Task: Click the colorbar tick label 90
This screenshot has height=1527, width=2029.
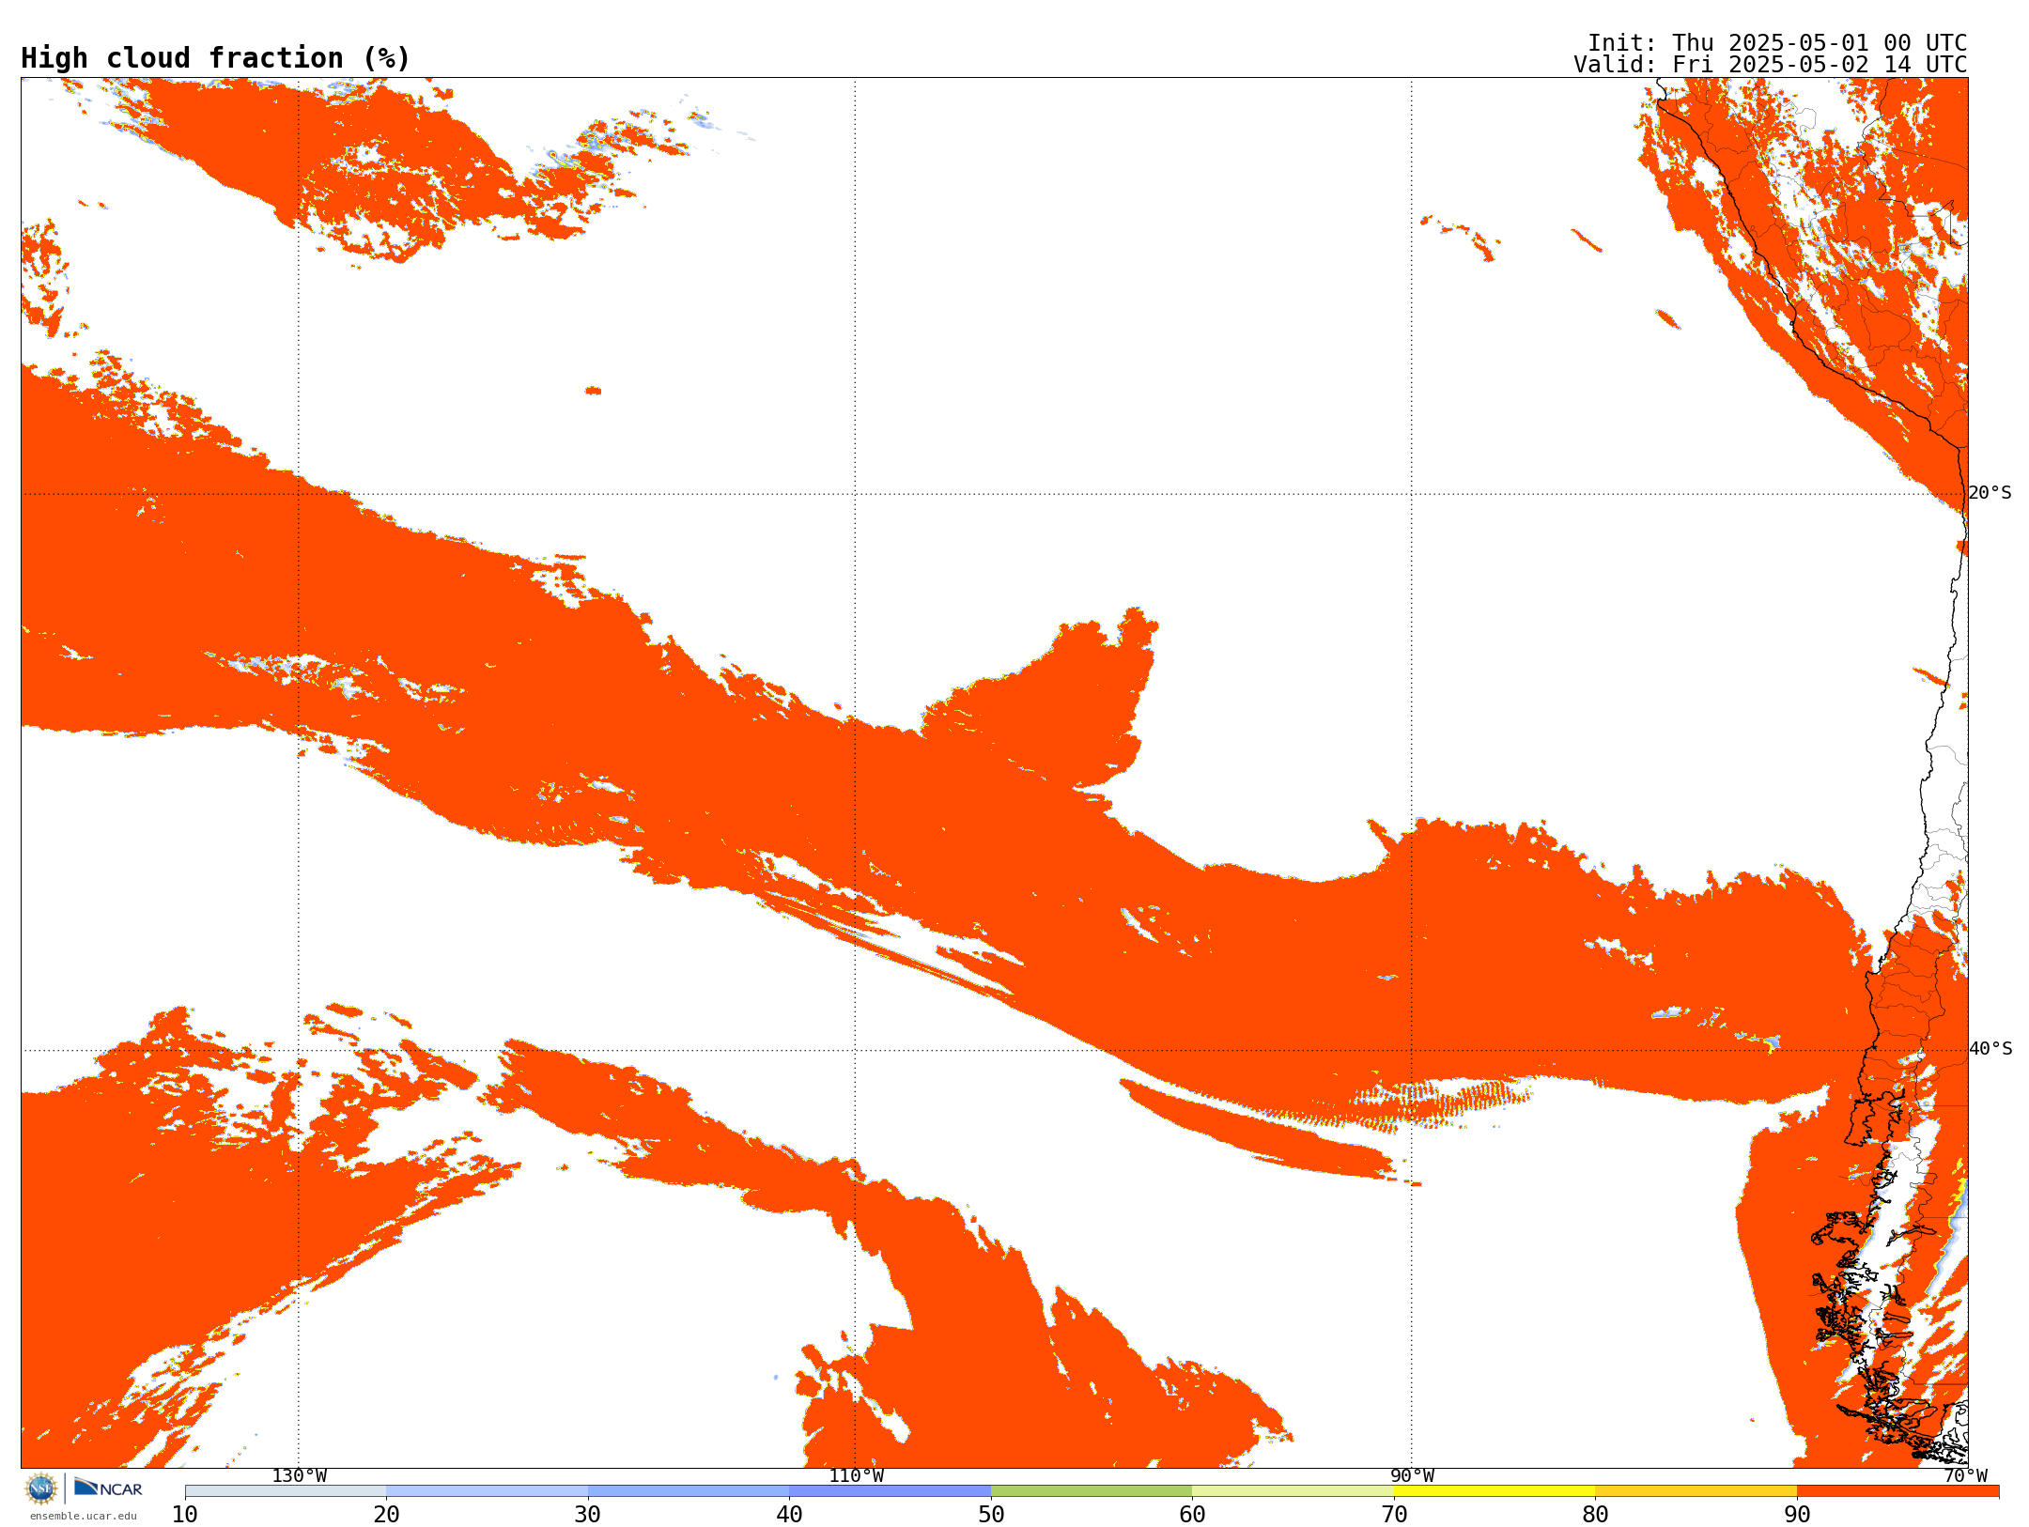Action: click(1797, 1515)
